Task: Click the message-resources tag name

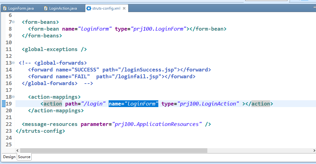Action: tap(51, 124)
